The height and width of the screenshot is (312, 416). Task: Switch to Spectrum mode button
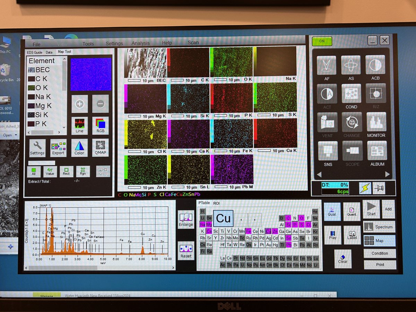pos(379,227)
